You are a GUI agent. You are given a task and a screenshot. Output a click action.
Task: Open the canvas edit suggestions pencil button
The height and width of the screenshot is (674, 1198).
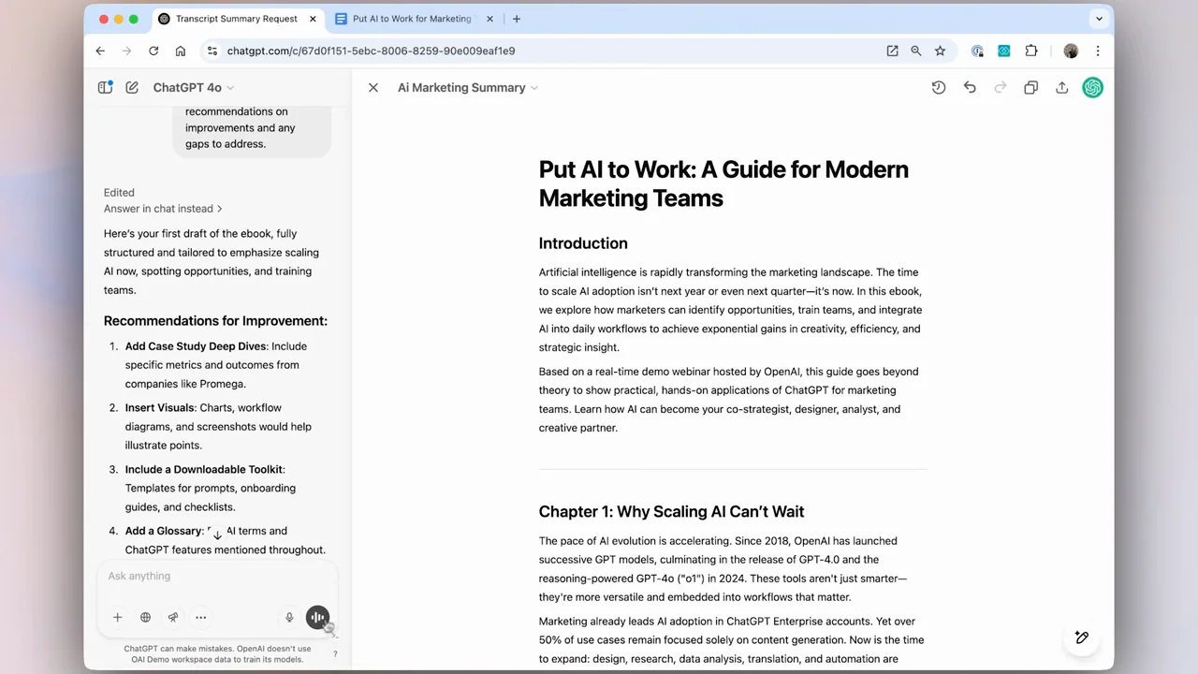[1081, 637]
